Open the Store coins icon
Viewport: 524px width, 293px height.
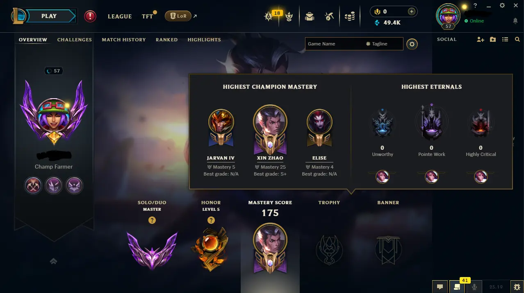(349, 16)
